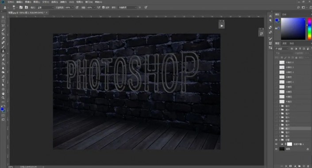
Task: Hide the 色相/饱和度 1 adjustment layer
Action: tap(276, 144)
